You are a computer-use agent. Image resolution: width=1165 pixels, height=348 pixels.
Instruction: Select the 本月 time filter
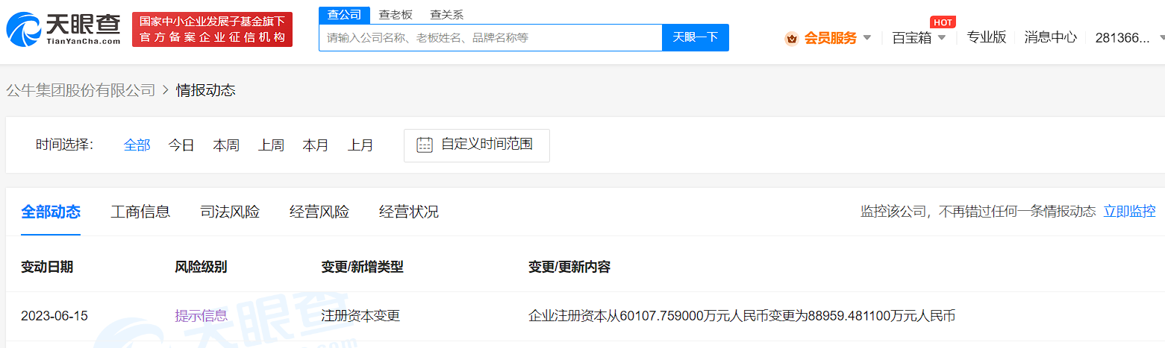pos(316,145)
